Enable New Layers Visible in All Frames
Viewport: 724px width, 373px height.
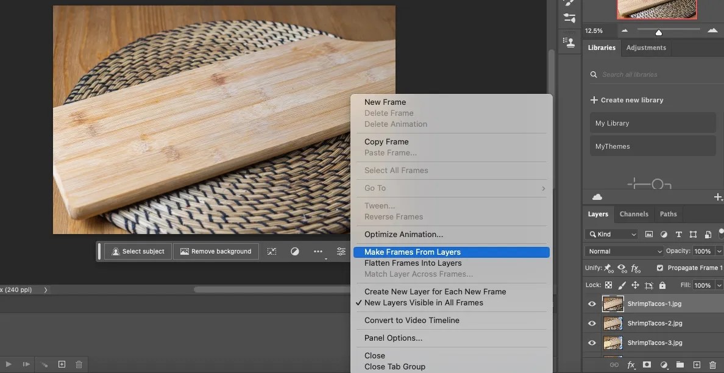(423, 303)
